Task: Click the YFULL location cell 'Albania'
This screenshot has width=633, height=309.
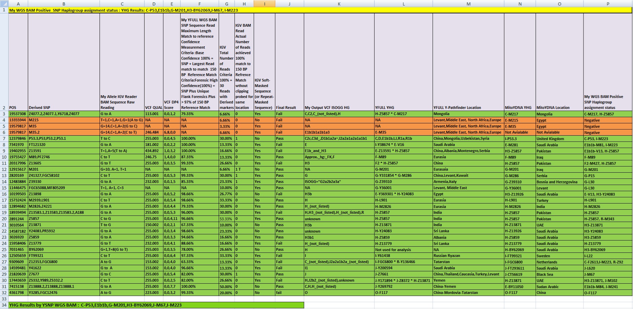Action: (468, 237)
